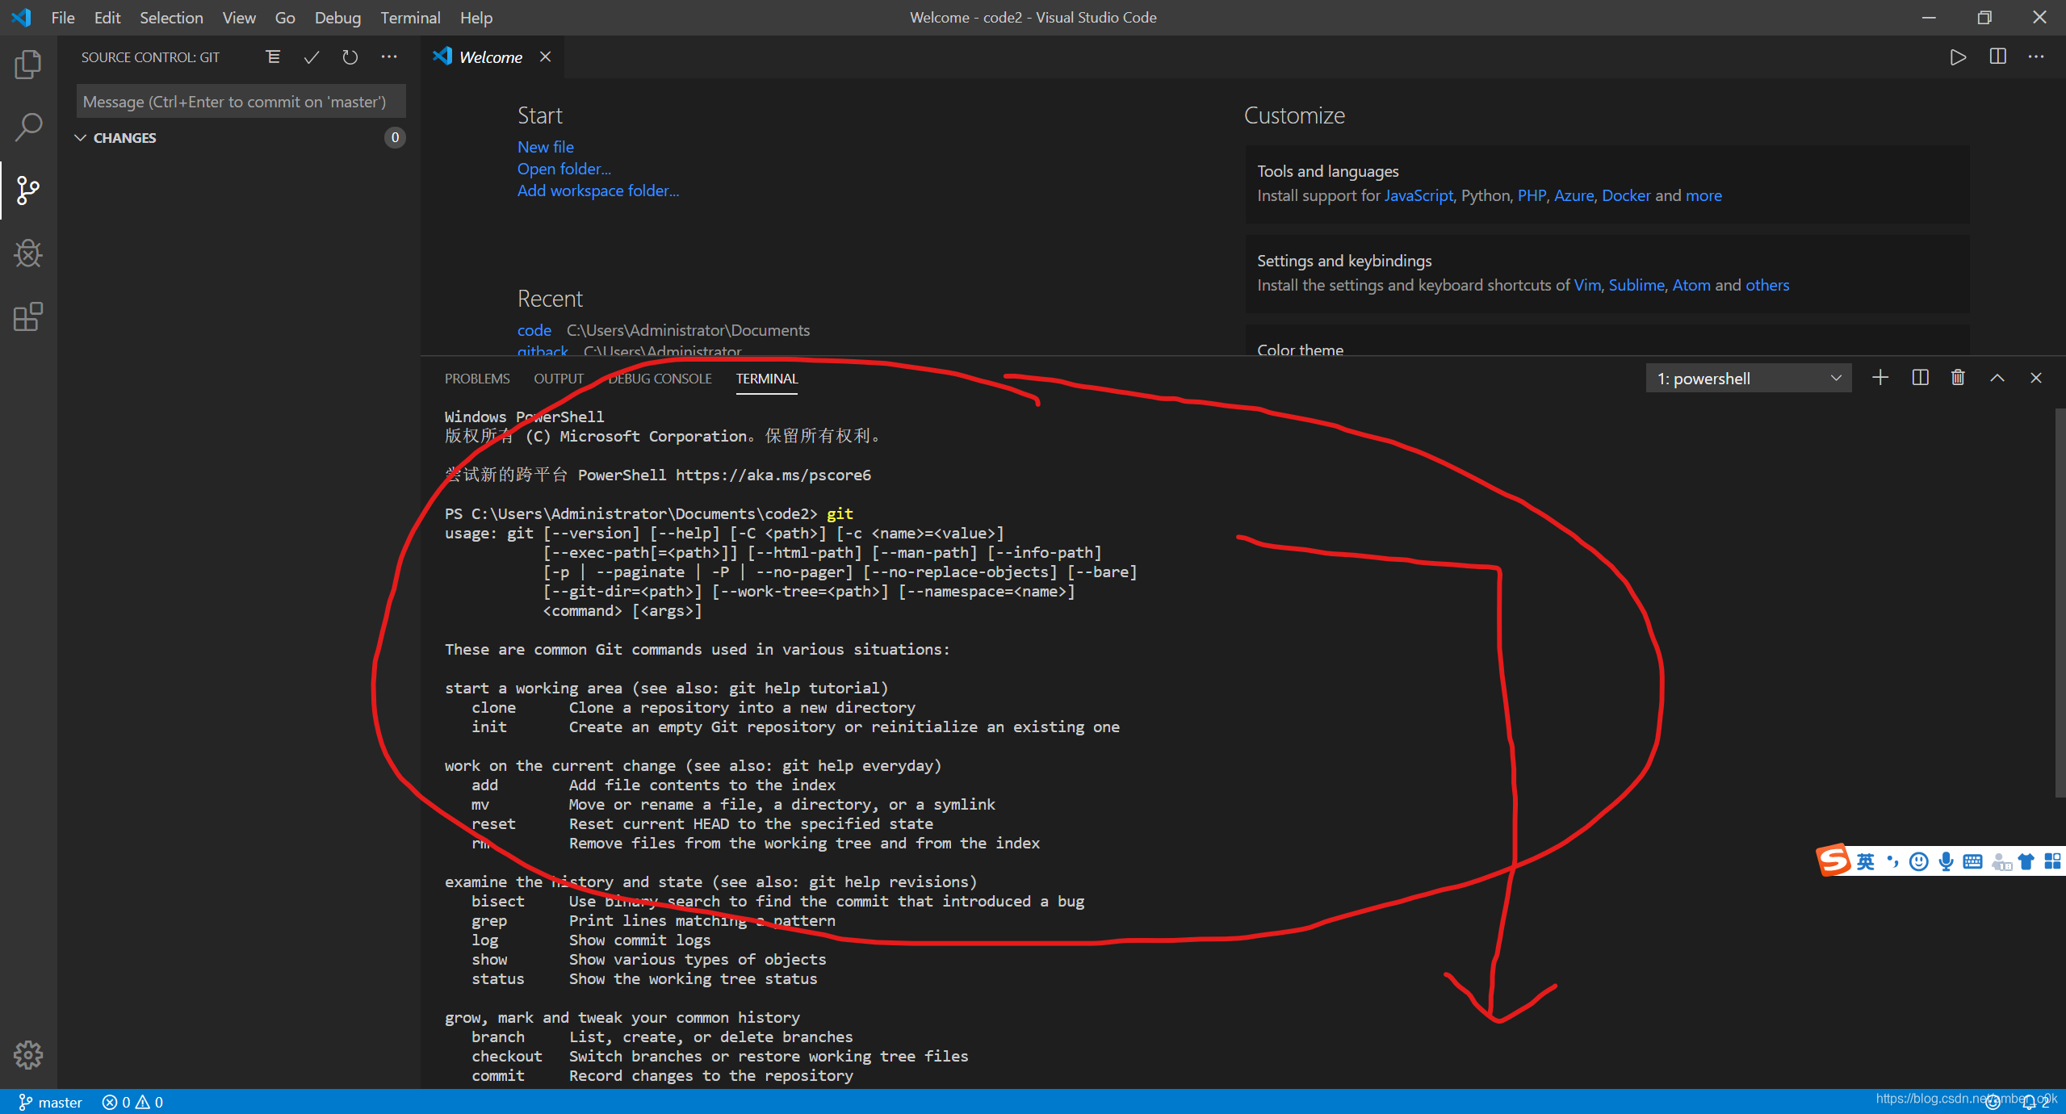Commit changes with the checkmark icon
The height and width of the screenshot is (1114, 2066).
point(312,57)
